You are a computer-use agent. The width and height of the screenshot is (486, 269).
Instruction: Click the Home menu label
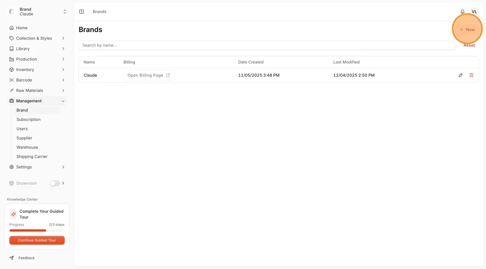tap(22, 28)
